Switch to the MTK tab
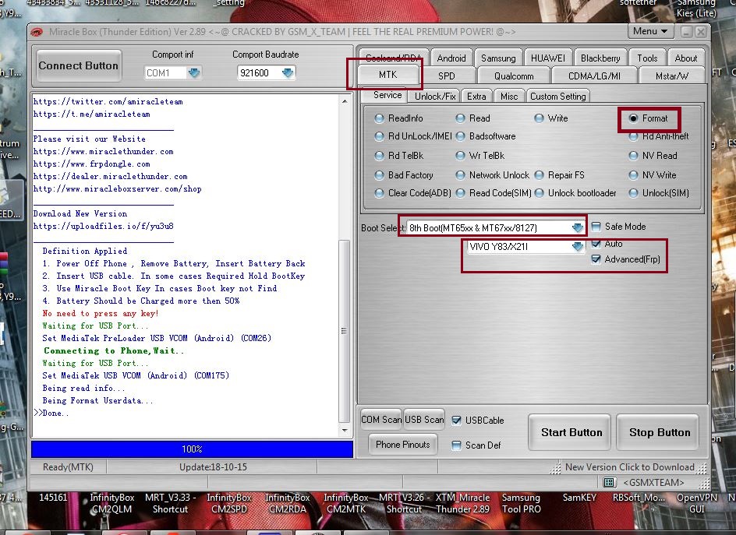 (387, 75)
